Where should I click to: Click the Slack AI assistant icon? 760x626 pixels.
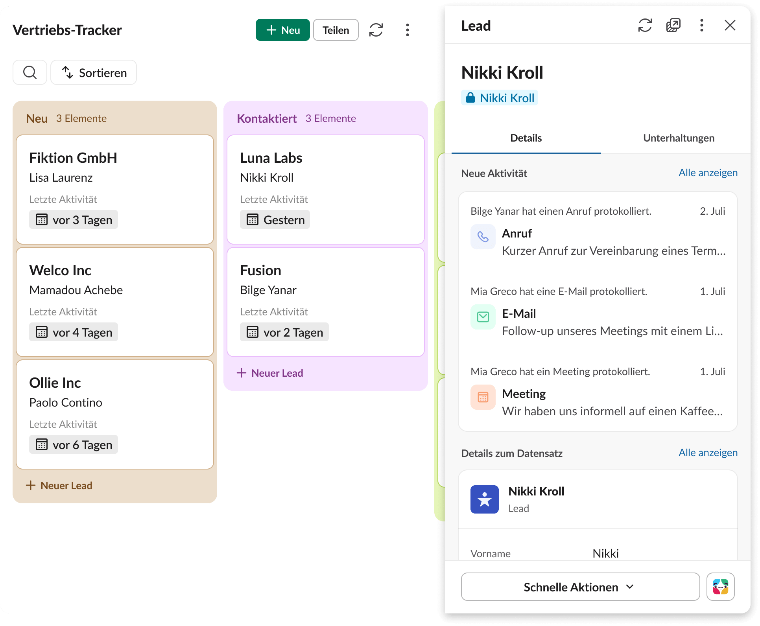tap(720, 586)
